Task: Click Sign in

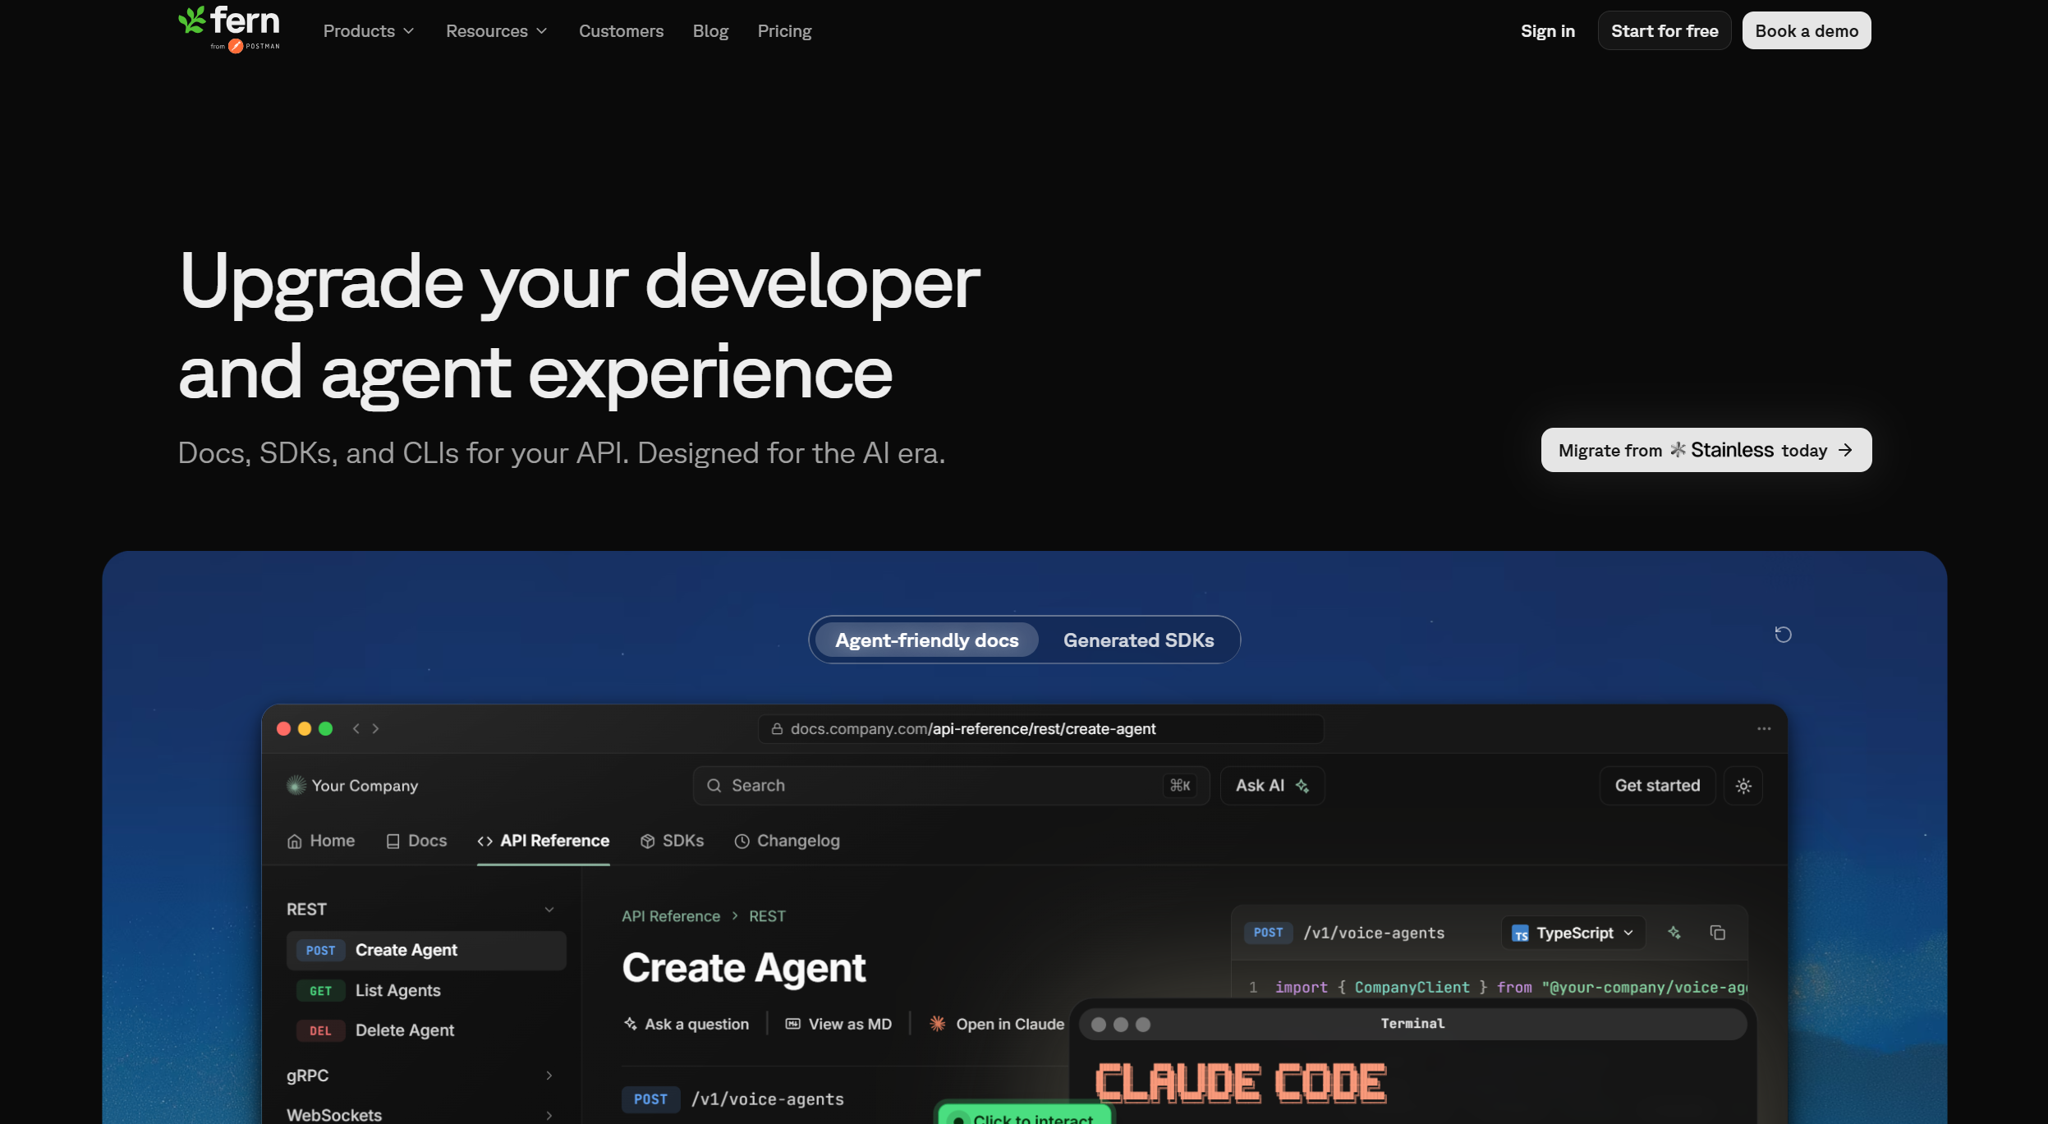Action: [x=1547, y=31]
